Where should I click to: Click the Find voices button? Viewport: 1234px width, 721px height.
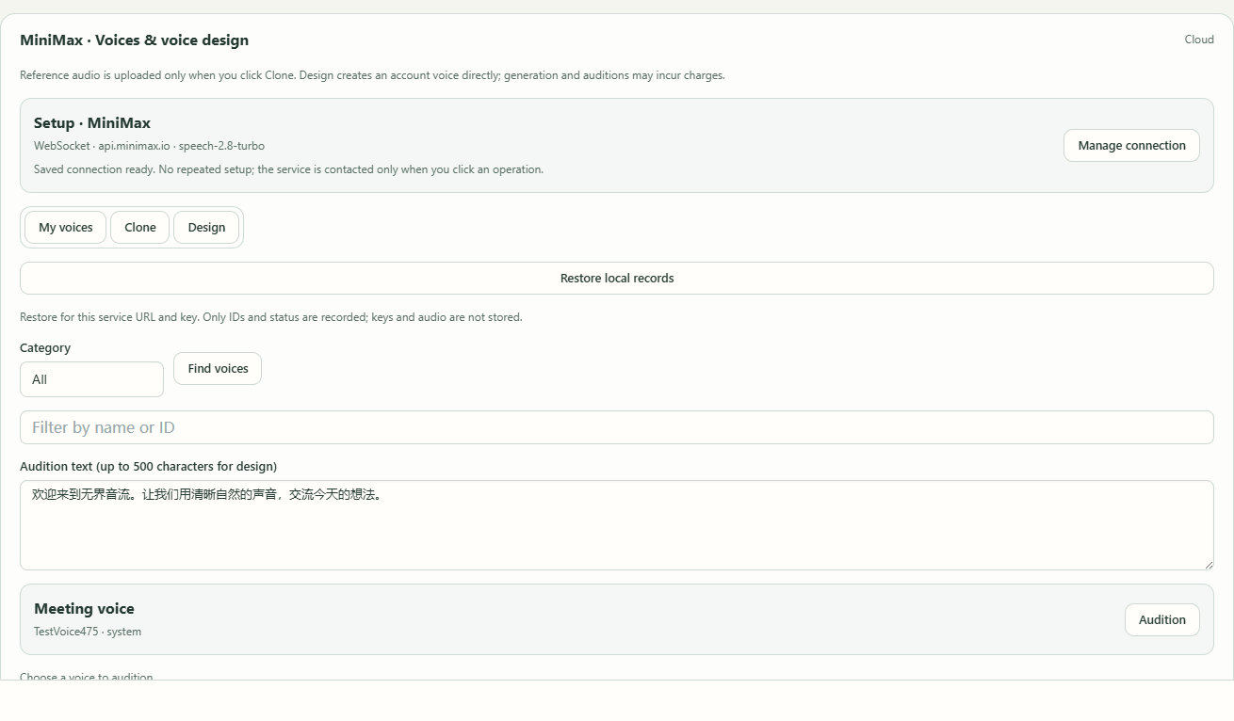pos(218,368)
